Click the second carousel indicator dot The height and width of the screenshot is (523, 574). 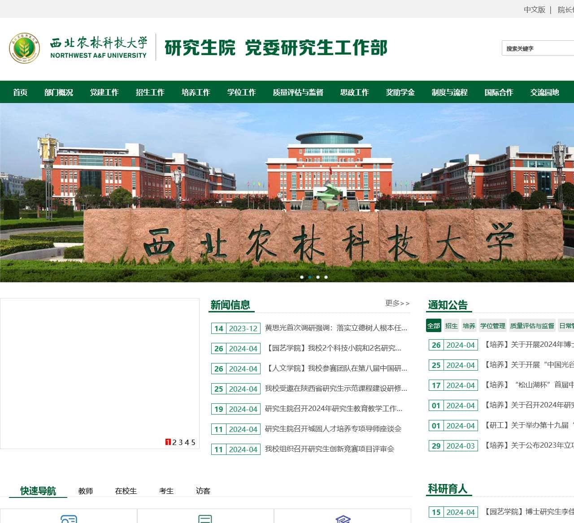point(310,277)
